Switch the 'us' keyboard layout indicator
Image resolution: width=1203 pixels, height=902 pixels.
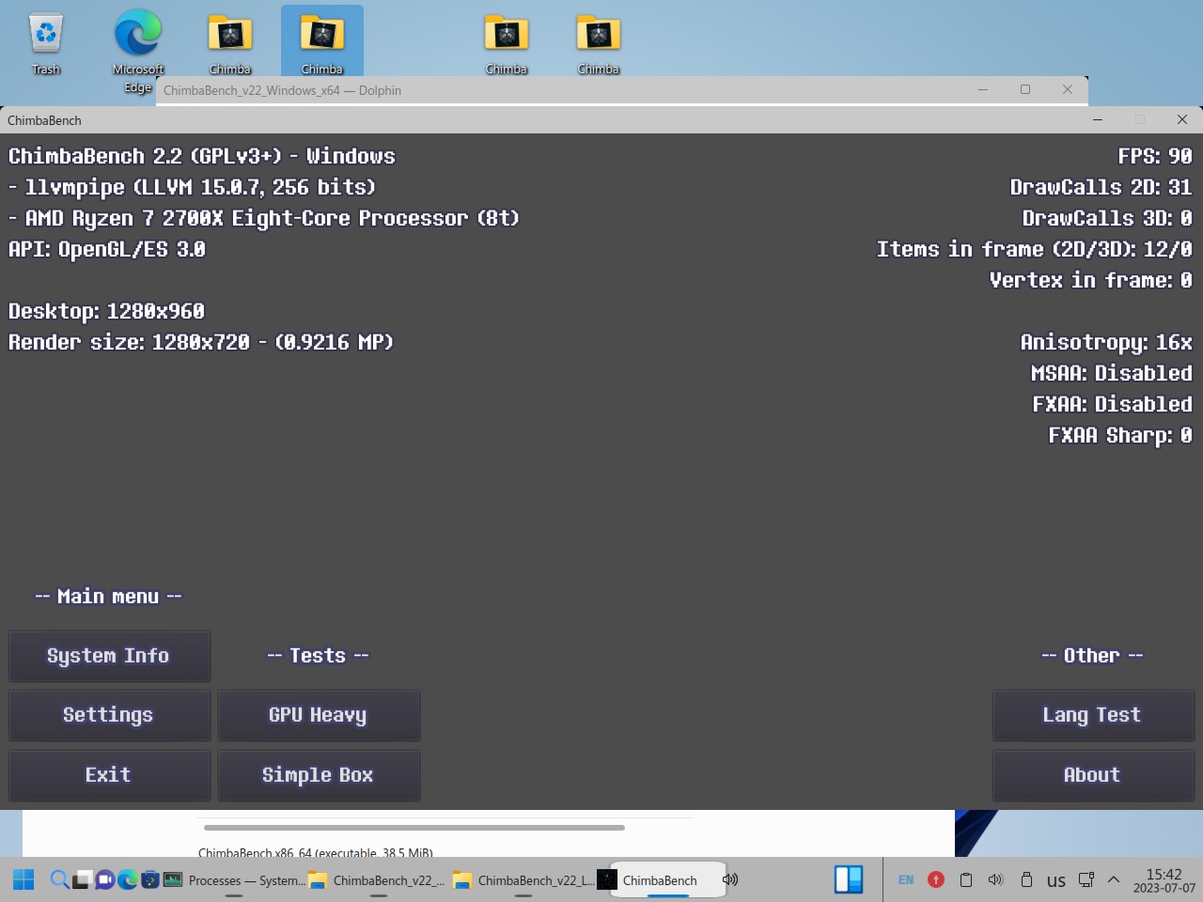pyautogui.click(x=1056, y=880)
